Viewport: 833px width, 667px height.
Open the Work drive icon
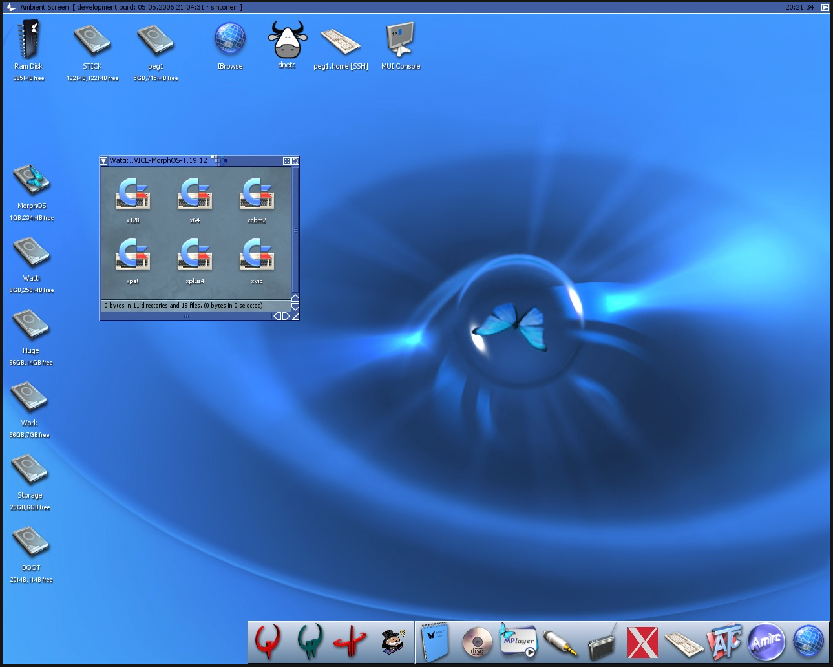[30, 397]
